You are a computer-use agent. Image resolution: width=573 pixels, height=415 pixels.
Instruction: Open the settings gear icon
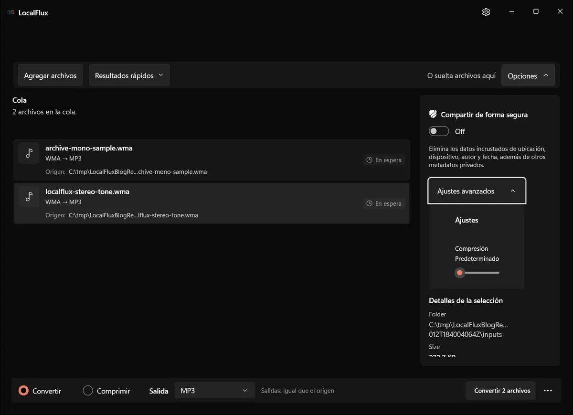[486, 12]
